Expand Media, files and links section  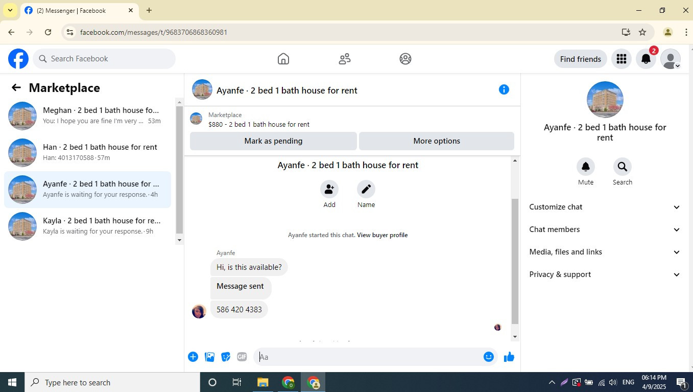point(605,252)
